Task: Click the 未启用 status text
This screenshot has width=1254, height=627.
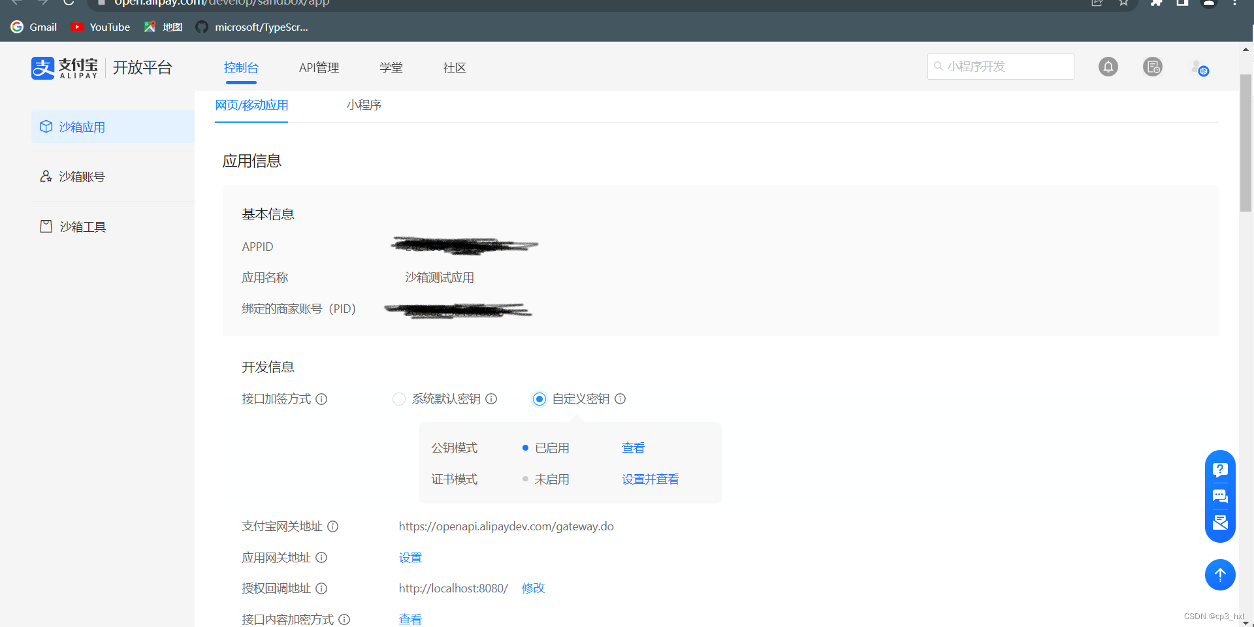Action: pos(552,479)
